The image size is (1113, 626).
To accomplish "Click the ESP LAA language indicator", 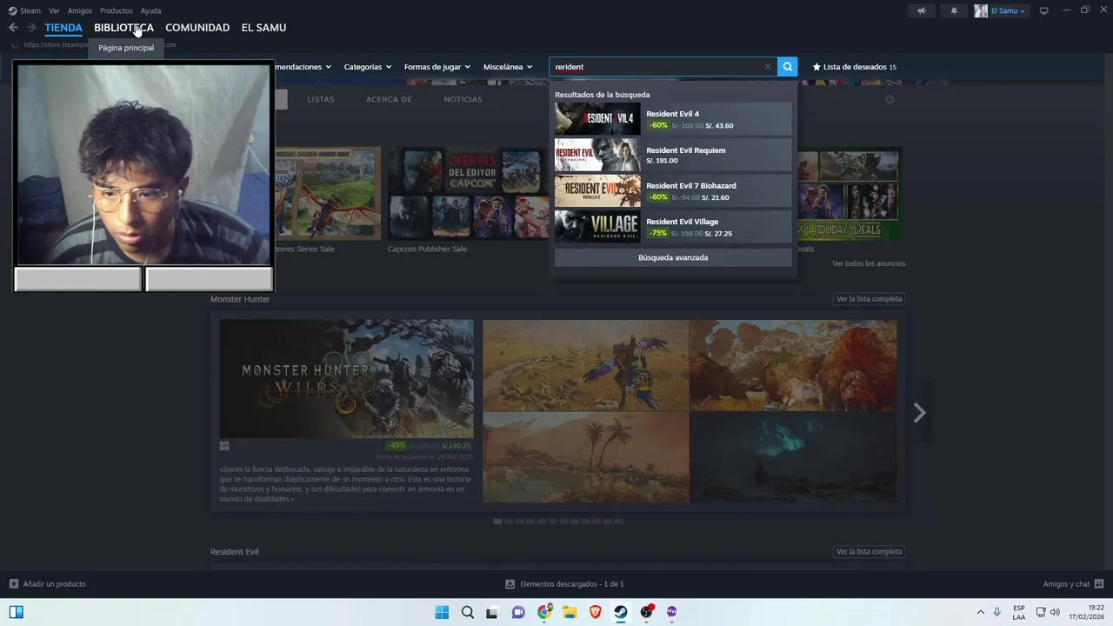I will point(1018,612).
